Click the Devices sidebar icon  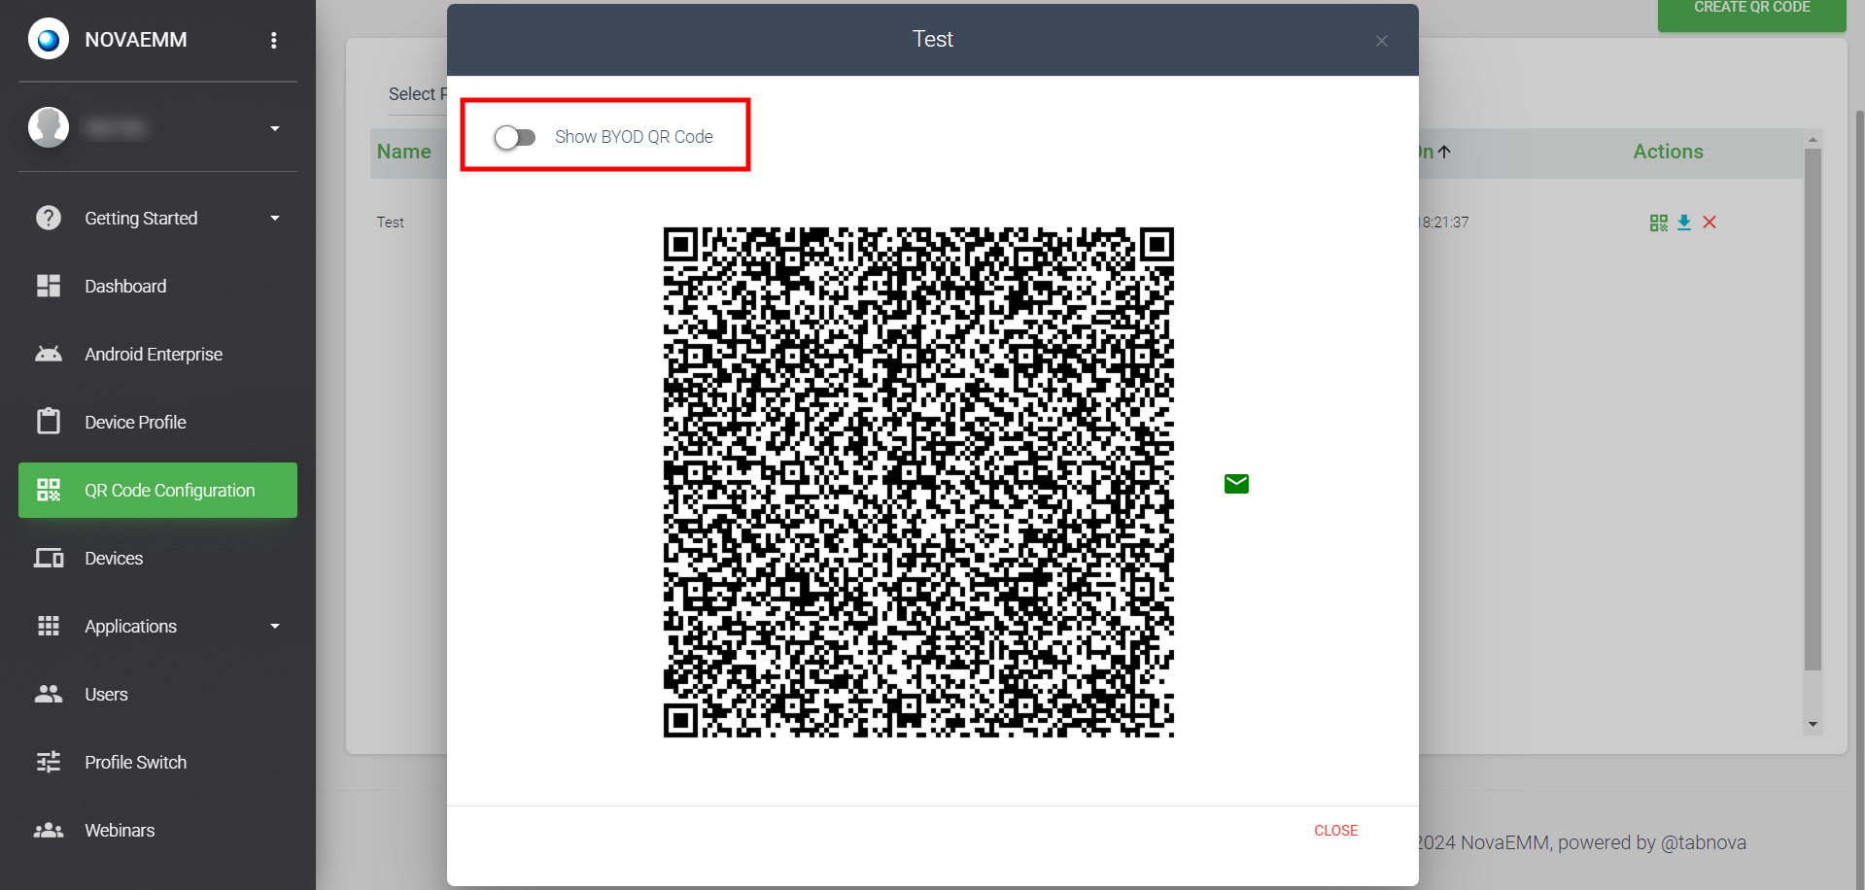[x=49, y=559]
